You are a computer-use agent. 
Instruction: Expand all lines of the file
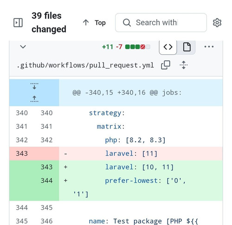[x=184, y=65]
